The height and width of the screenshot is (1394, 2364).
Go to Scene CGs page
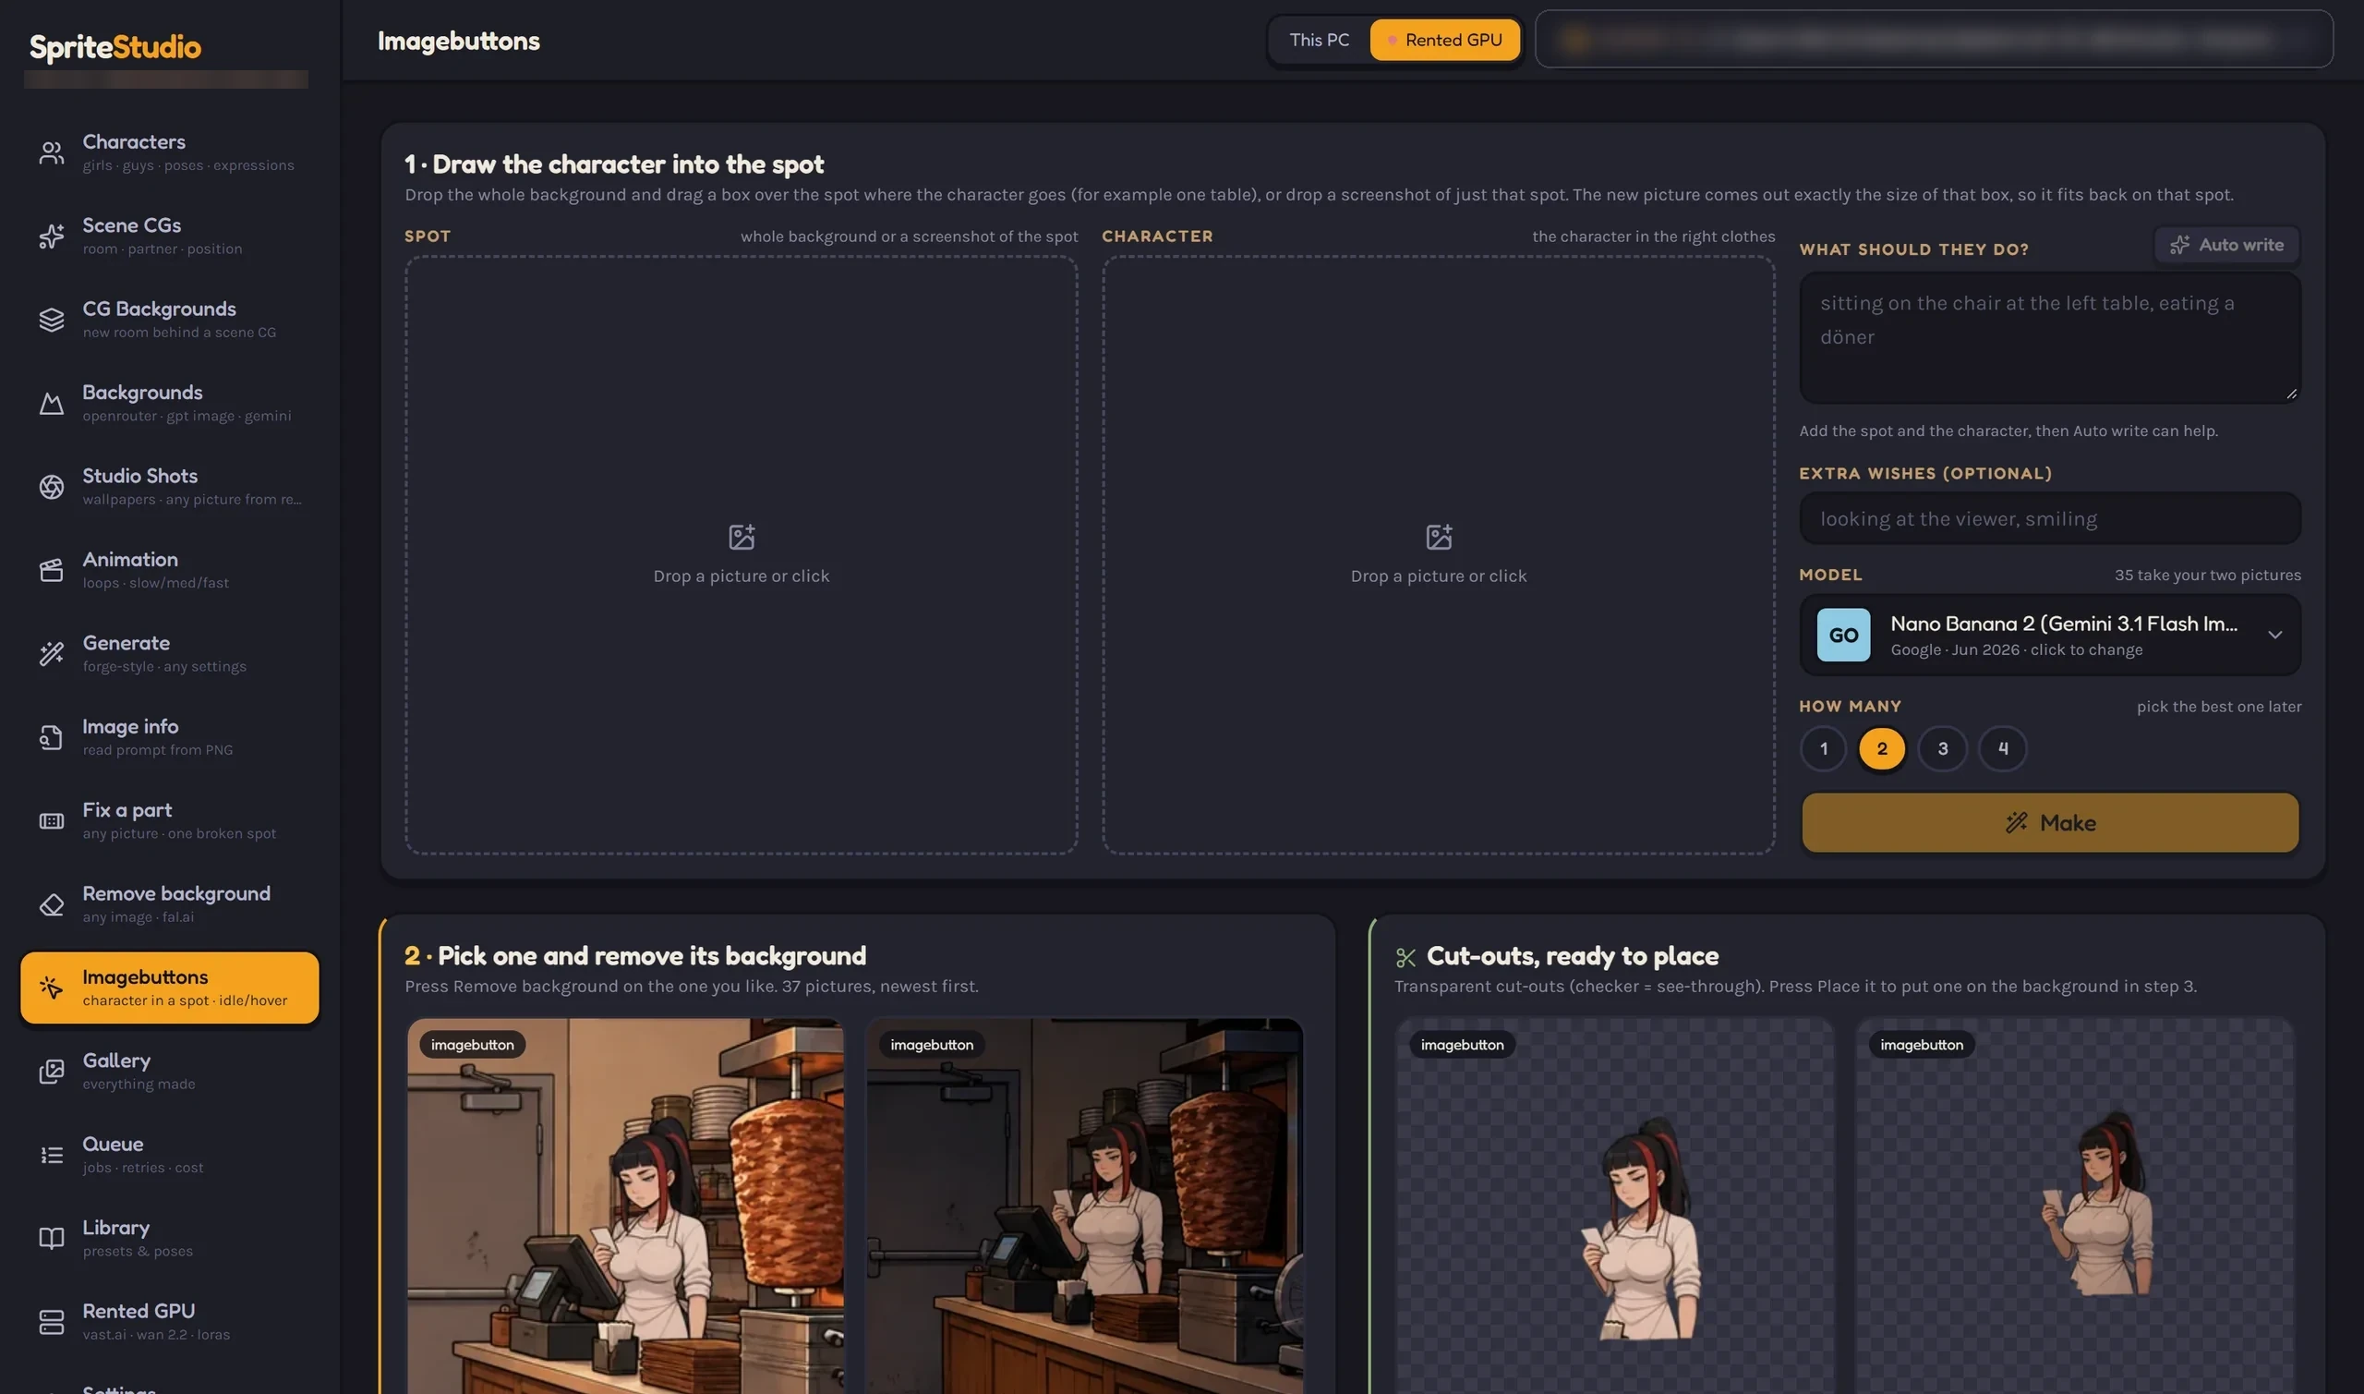pyautogui.click(x=170, y=236)
